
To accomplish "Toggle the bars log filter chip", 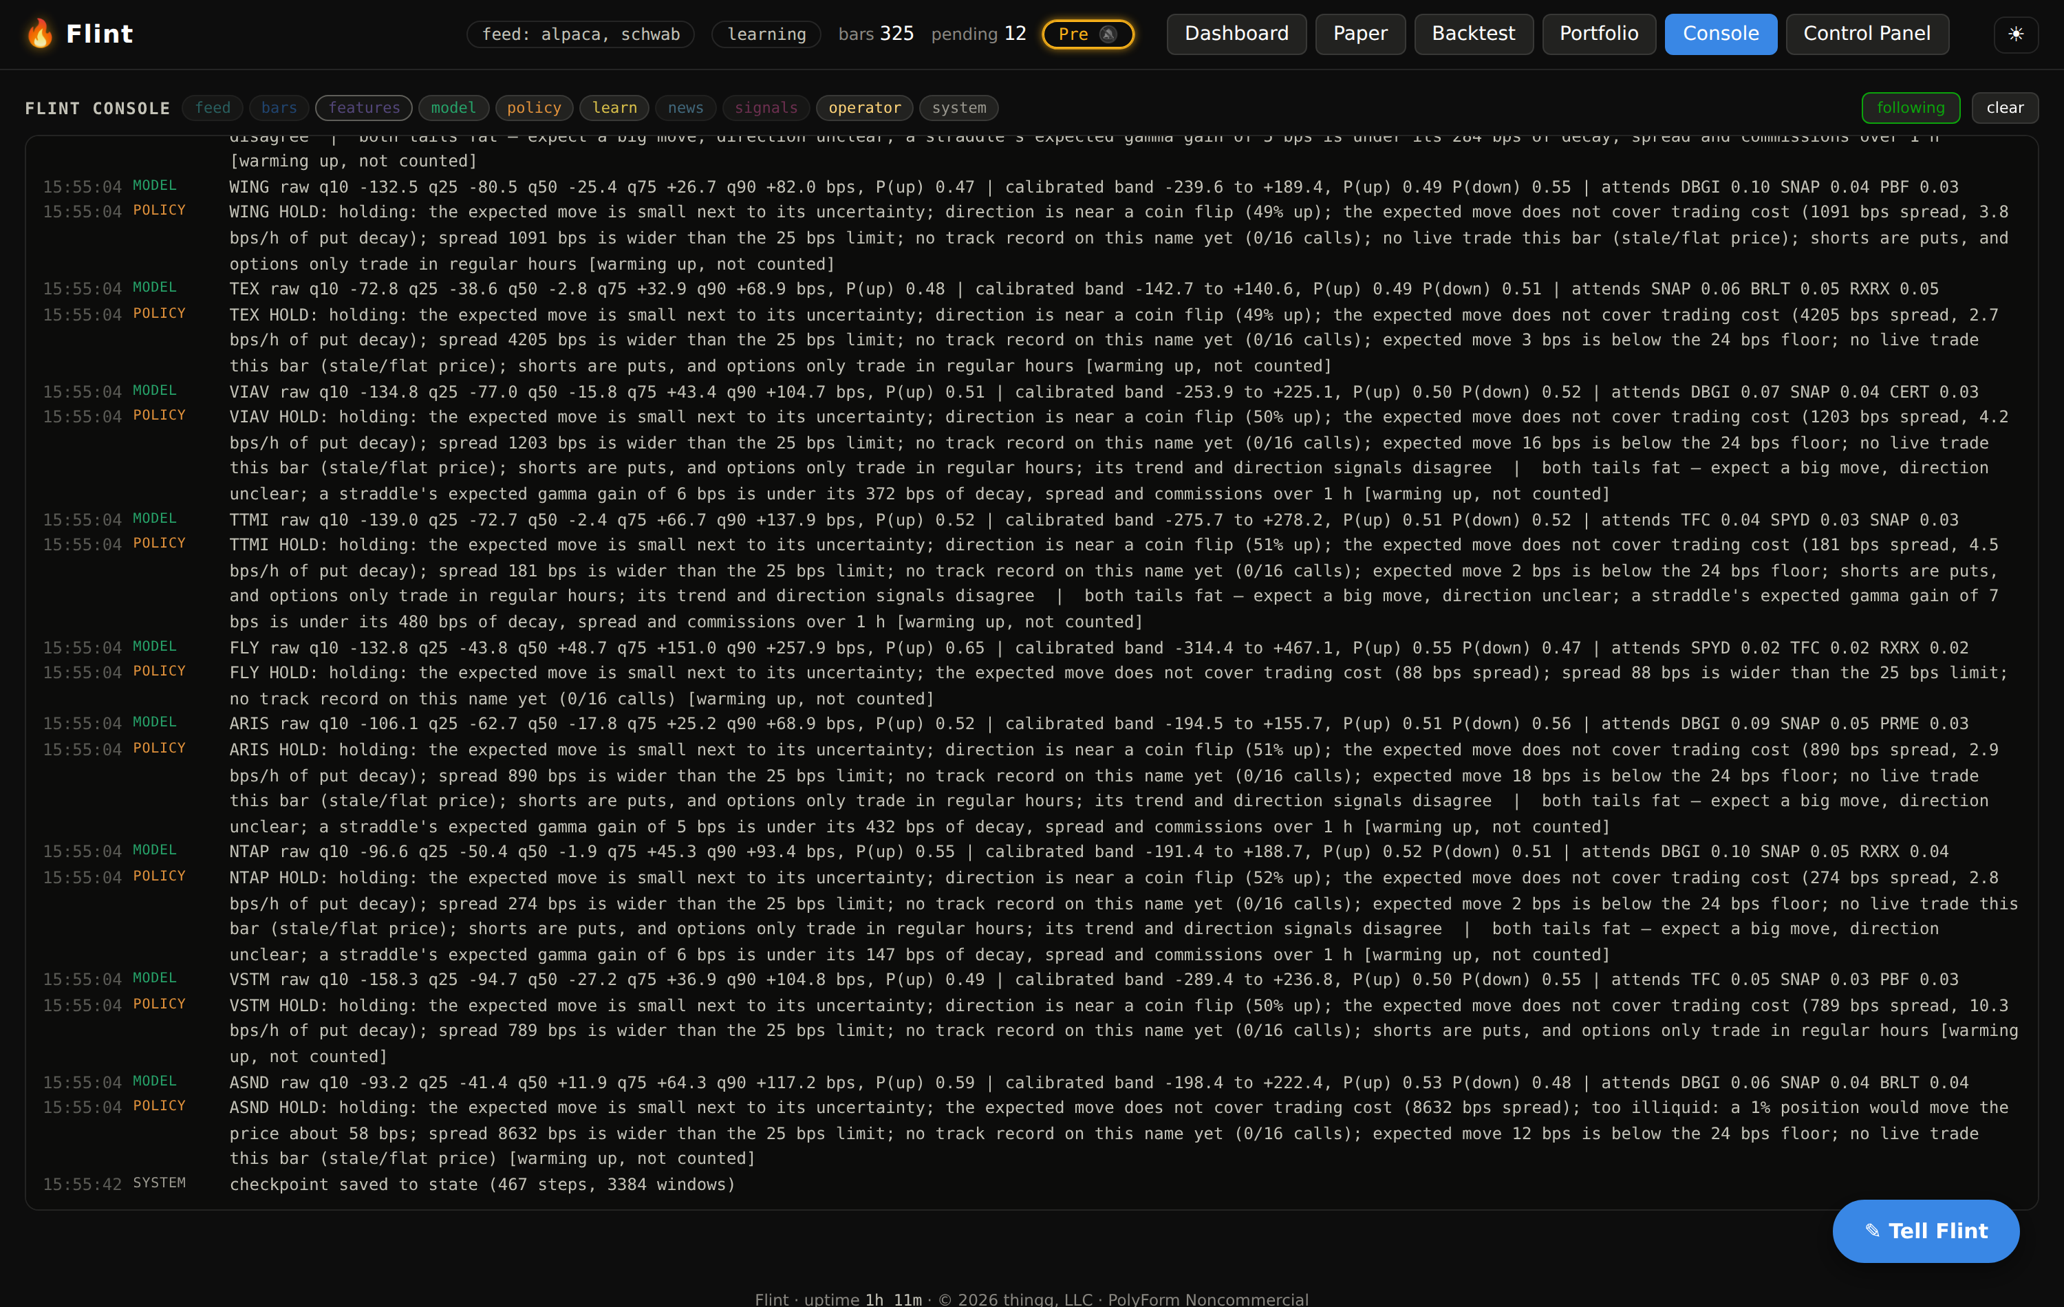I will pyautogui.click(x=279, y=108).
